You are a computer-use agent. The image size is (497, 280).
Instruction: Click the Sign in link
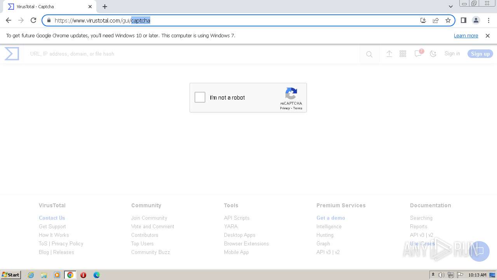pos(452,54)
